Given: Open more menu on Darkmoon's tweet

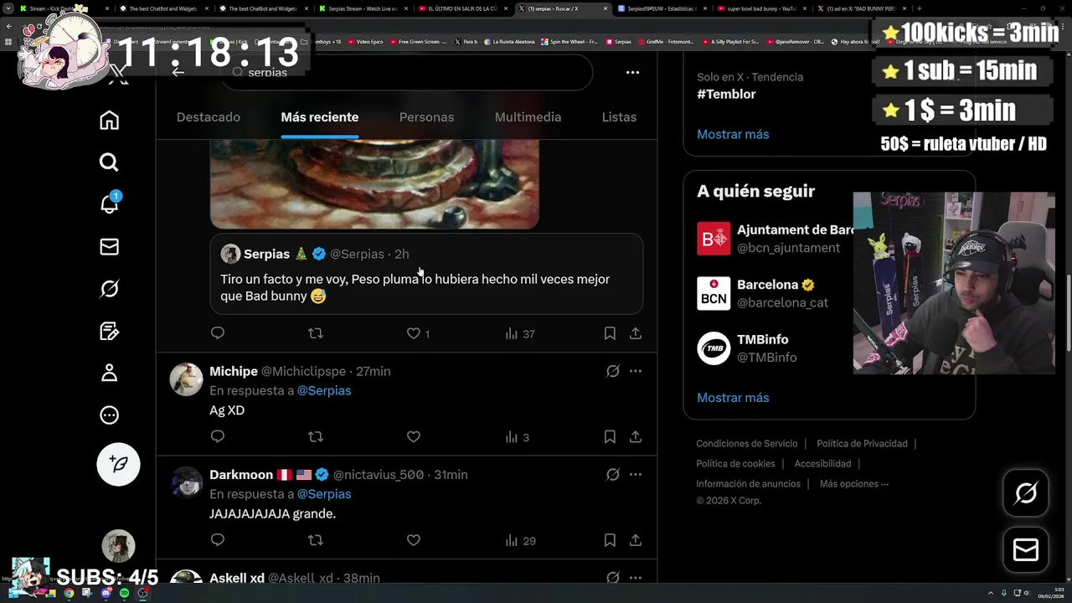Looking at the screenshot, I should click(636, 475).
